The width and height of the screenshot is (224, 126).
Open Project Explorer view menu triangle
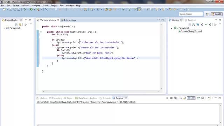point(30,24)
